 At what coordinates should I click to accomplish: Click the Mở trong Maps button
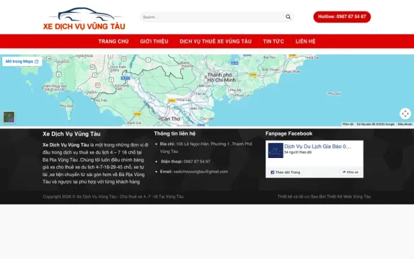(x=22, y=62)
